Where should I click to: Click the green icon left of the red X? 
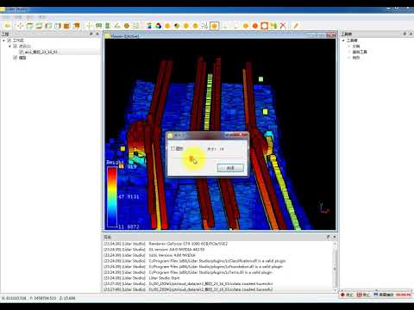click(x=273, y=26)
